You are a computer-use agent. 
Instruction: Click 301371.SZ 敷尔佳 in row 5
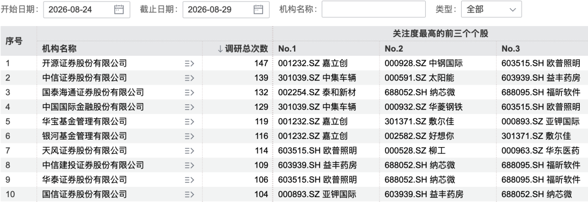tap(419, 122)
